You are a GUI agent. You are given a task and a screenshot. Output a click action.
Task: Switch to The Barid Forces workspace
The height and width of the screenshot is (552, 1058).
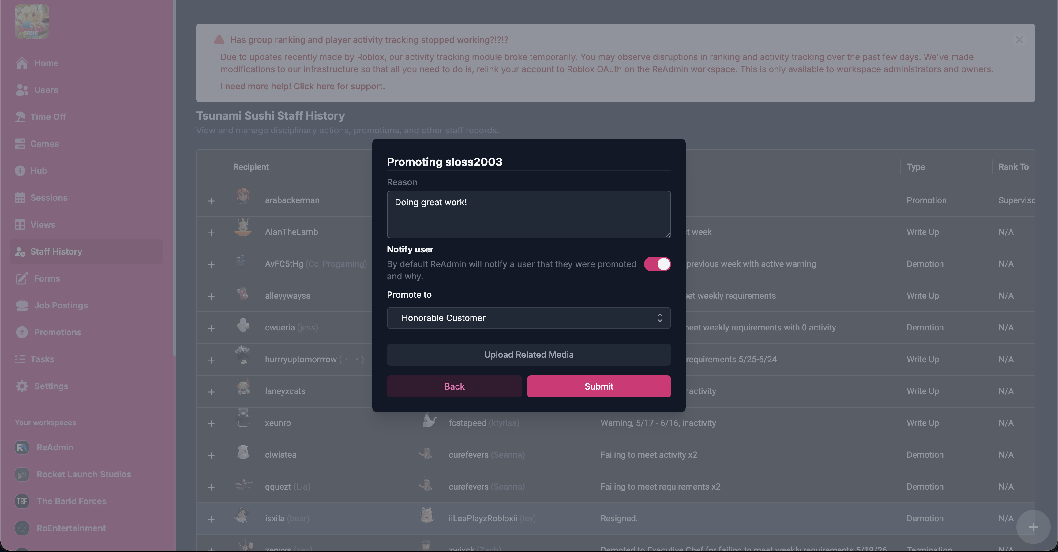(x=71, y=501)
